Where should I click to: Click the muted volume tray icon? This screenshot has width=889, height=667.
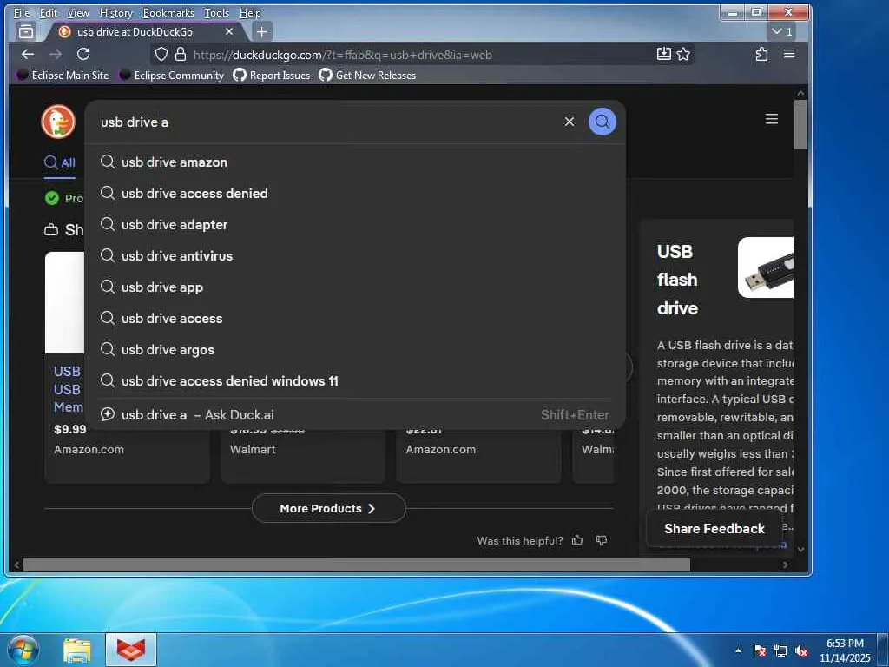tap(801, 650)
